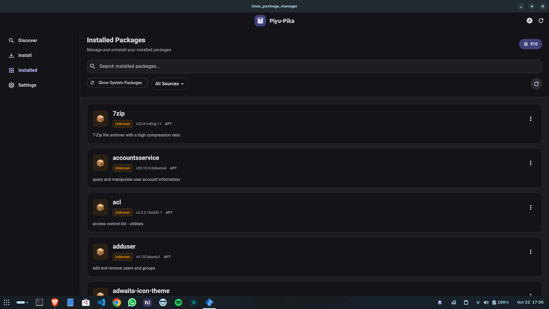Toggle Show System Packages filter
This screenshot has width=549, height=309.
click(117, 83)
